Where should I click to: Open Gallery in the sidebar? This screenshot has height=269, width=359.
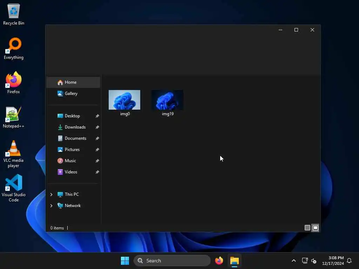click(73, 94)
